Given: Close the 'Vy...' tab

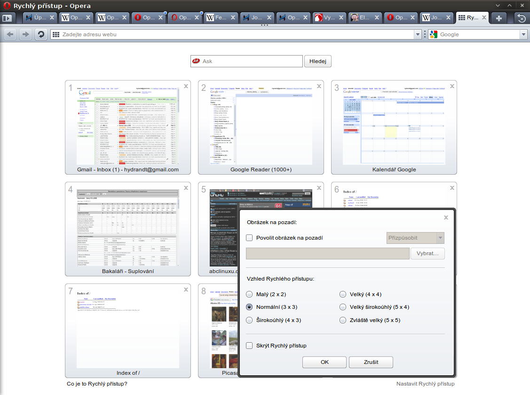Looking at the screenshot, I should pyautogui.click(x=341, y=17).
